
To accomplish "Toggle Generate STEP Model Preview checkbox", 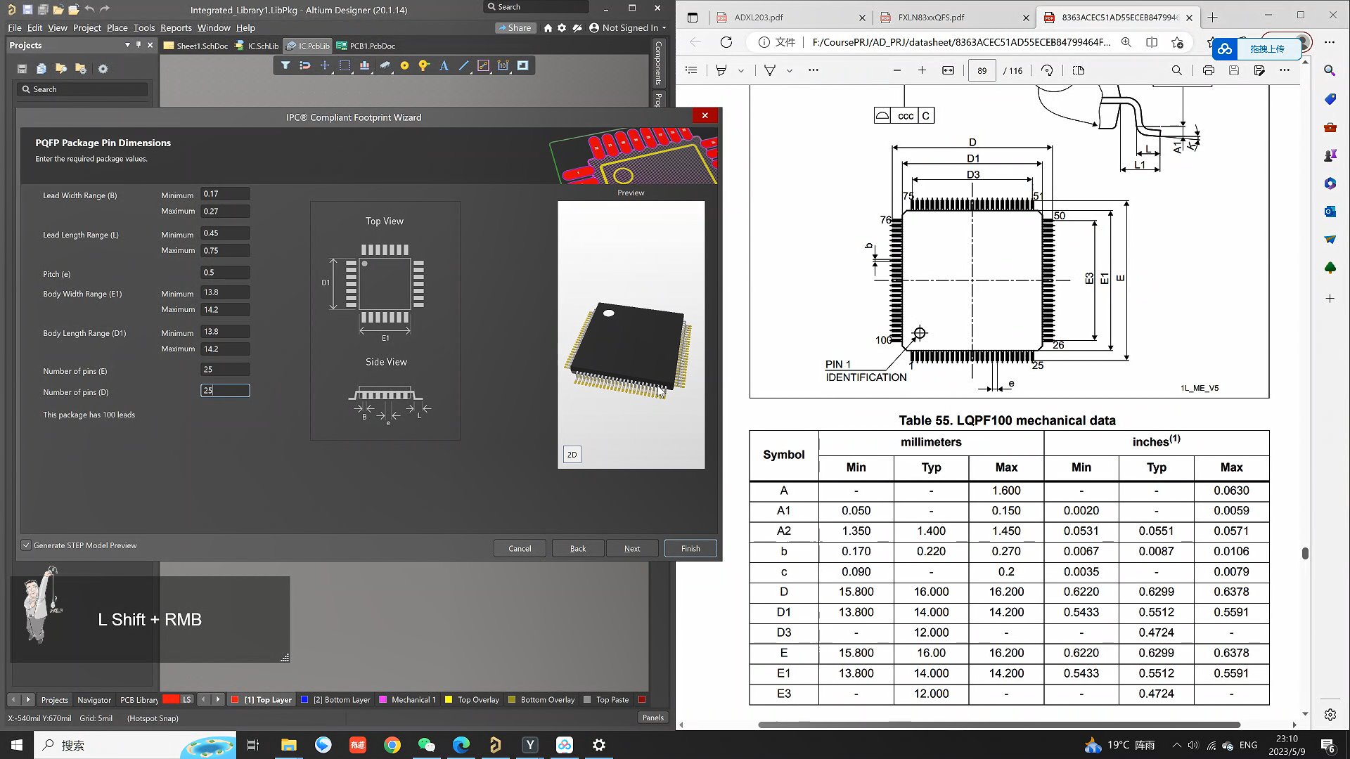I will (26, 545).
